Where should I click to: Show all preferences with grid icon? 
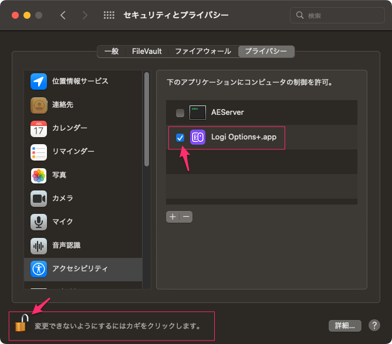[109, 15]
